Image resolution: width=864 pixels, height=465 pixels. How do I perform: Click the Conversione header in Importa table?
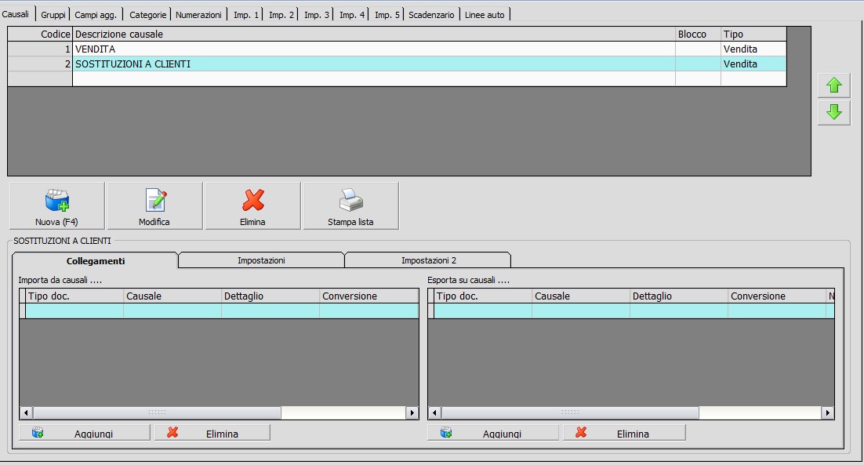pyautogui.click(x=368, y=296)
